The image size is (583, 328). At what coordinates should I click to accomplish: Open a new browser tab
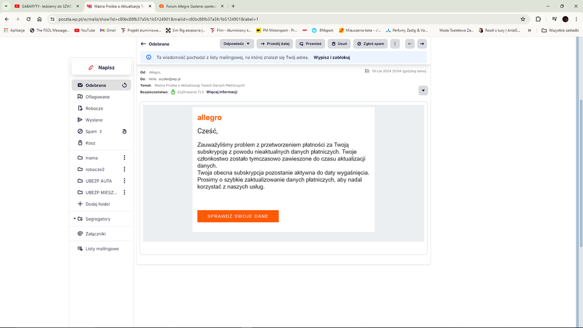233,6
